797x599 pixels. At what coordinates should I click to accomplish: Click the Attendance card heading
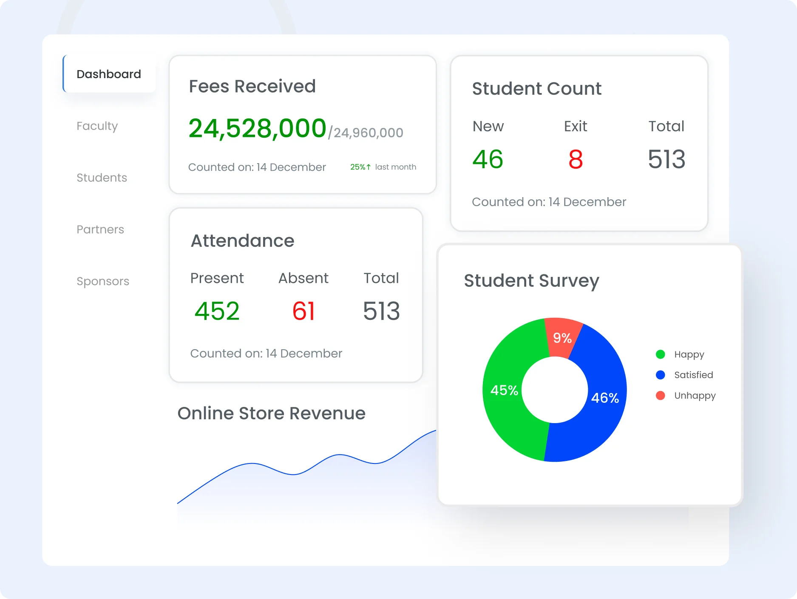(242, 241)
